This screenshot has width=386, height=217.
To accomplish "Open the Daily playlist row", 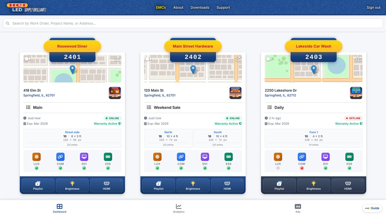I will click(314, 108).
